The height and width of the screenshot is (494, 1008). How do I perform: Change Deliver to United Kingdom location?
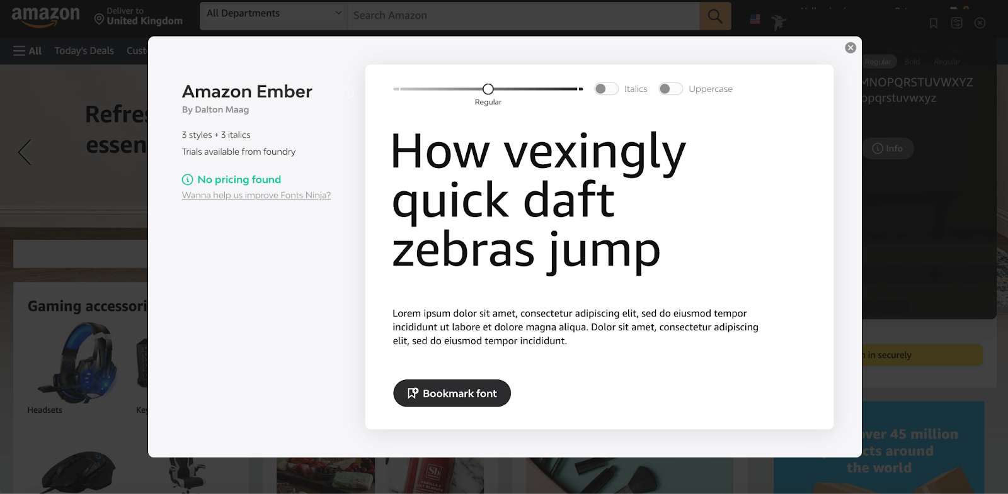tap(139, 16)
